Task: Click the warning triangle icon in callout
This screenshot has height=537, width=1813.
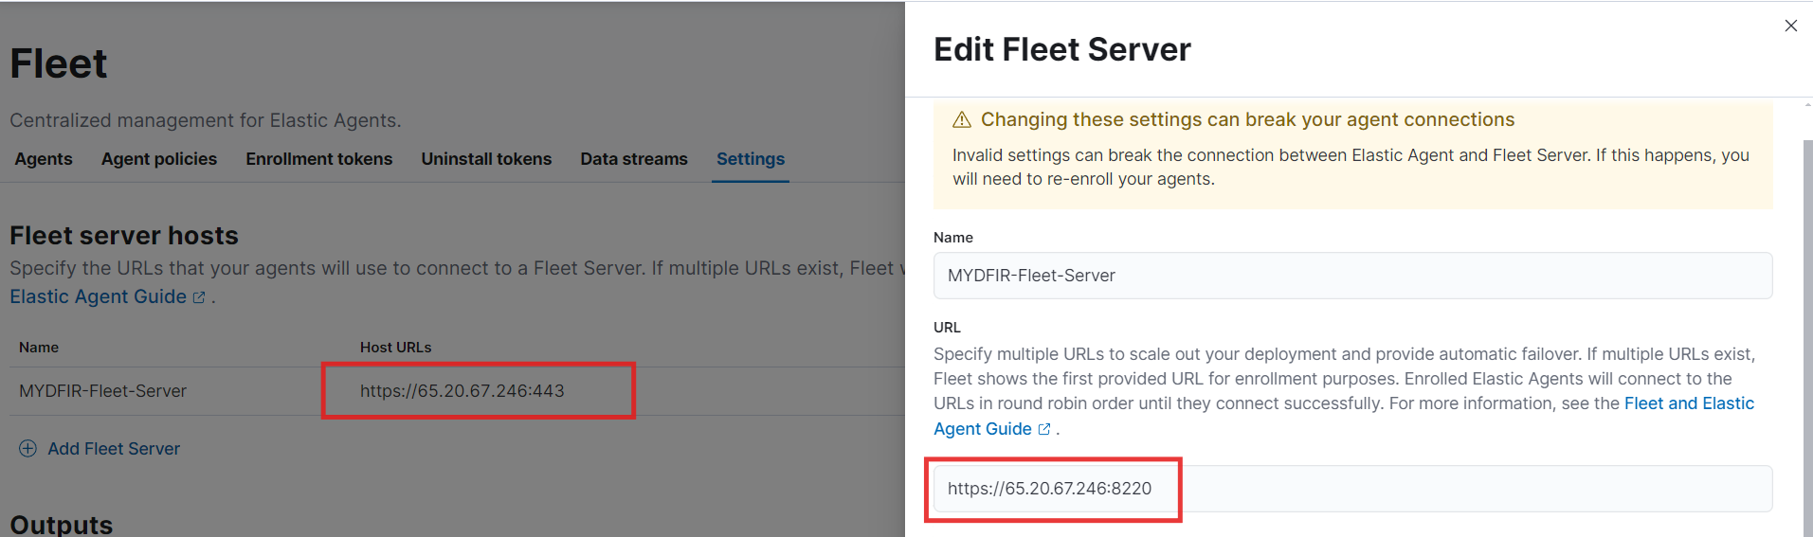Action: click(x=962, y=119)
